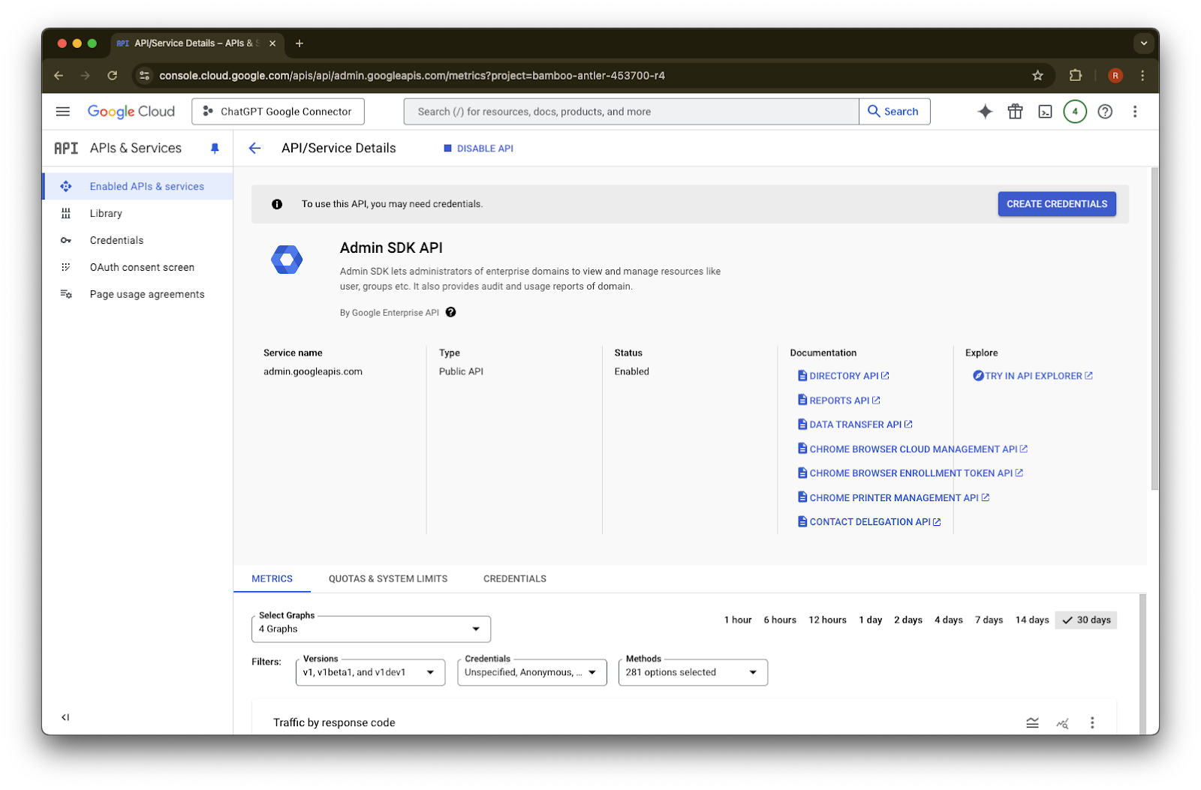Toggle legend icon on Traffic by response code

click(x=1033, y=722)
